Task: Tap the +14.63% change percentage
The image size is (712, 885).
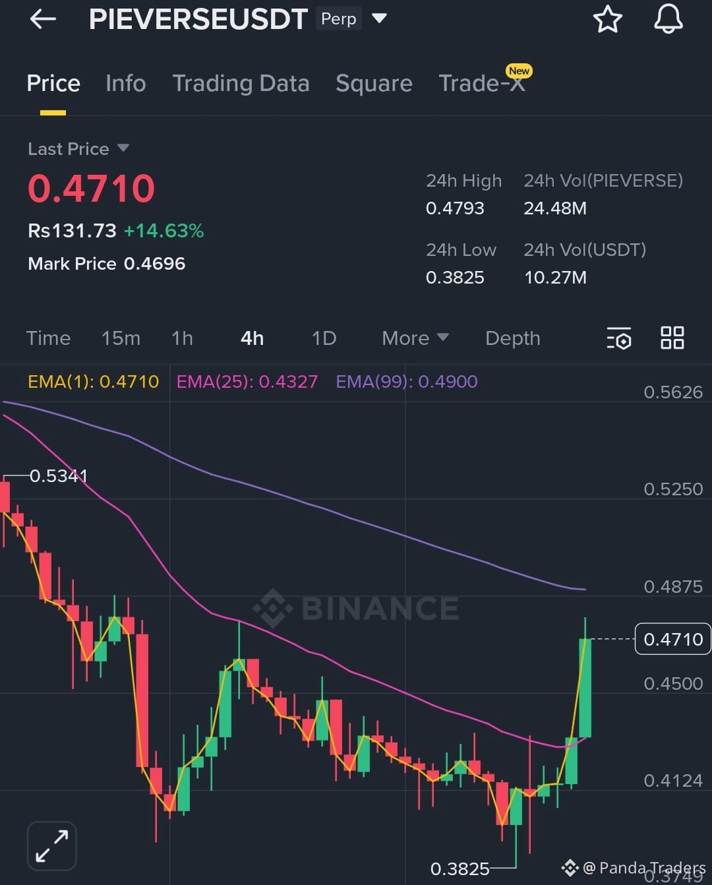Action: pos(163,231)
